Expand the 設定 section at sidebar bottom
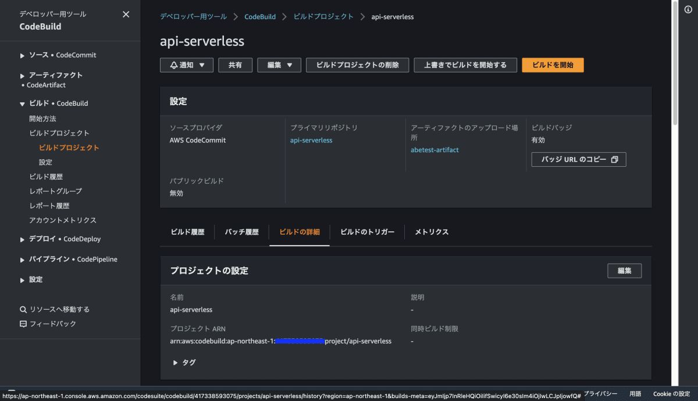698x401 pixels. point(23,280)
